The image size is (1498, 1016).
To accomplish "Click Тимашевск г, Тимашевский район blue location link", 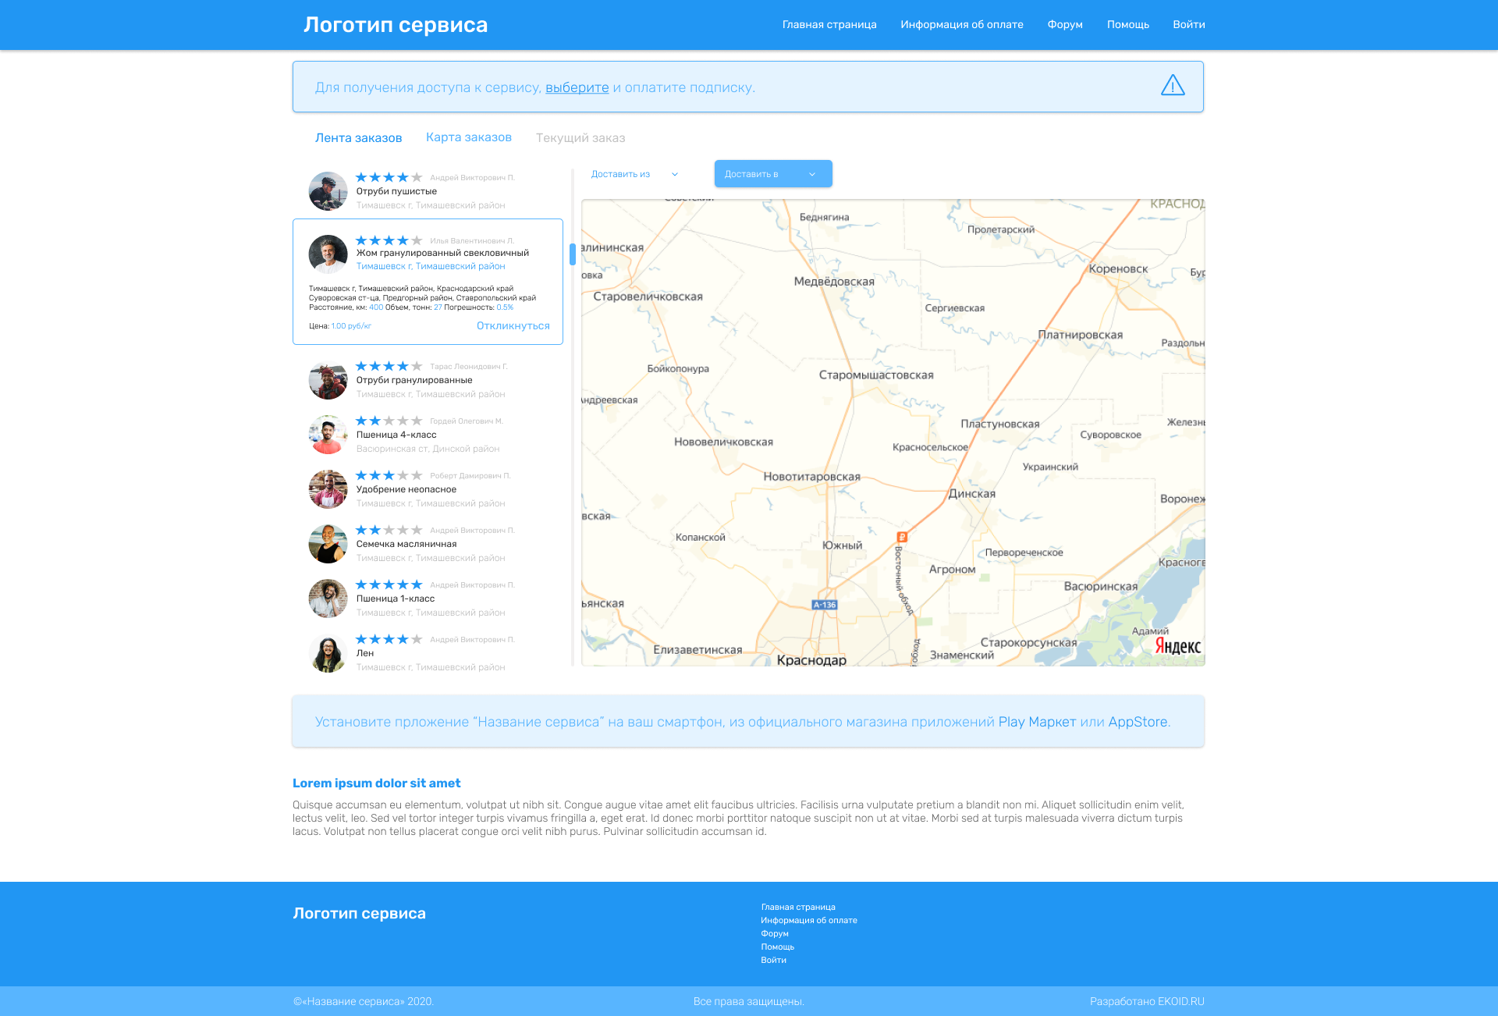I will [431, 267].
